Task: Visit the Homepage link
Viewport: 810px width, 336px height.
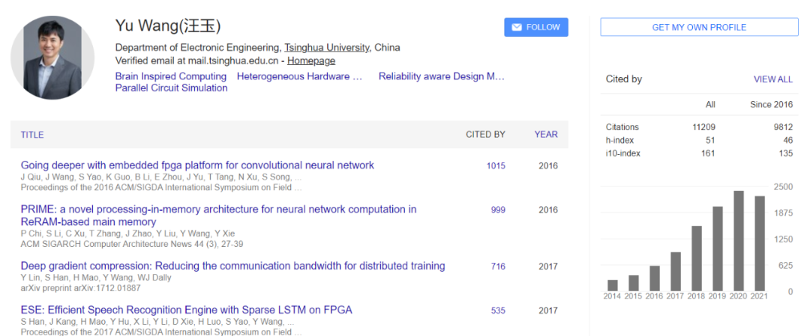Action: point(311,61)
